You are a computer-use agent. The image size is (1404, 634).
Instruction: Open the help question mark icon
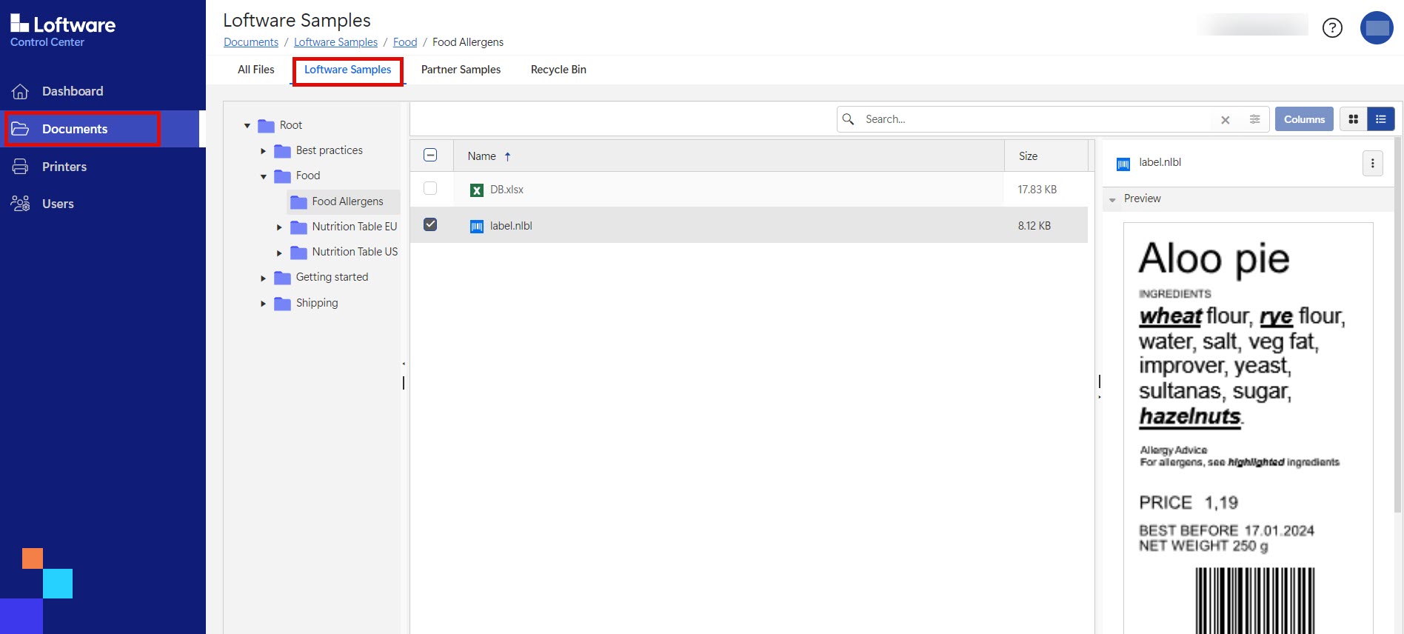click(1332, 28)
